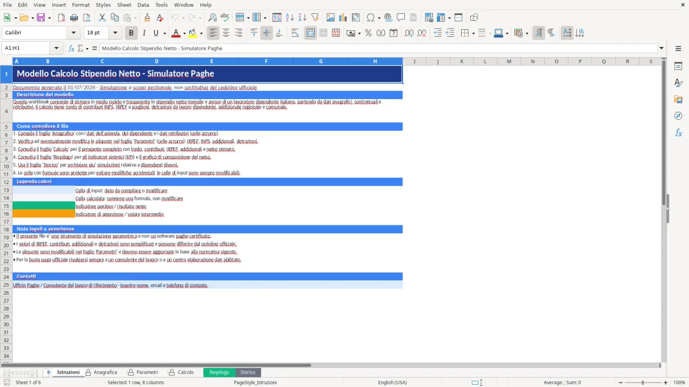689x387 pixels.
Task: Open the Styles sidebar deck
Action: 678,83
